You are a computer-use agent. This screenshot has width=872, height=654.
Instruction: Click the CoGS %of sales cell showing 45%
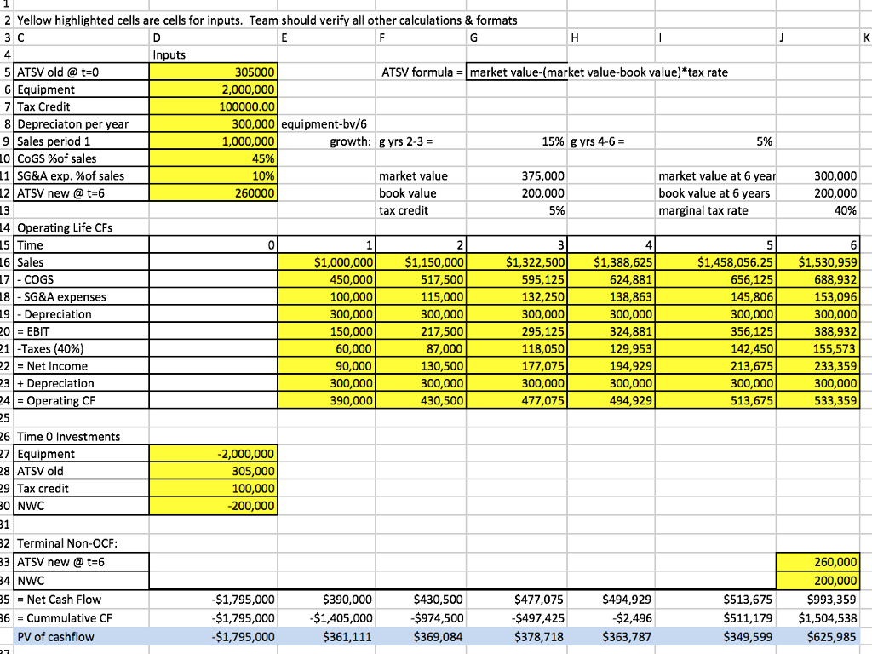pos(213,158)
